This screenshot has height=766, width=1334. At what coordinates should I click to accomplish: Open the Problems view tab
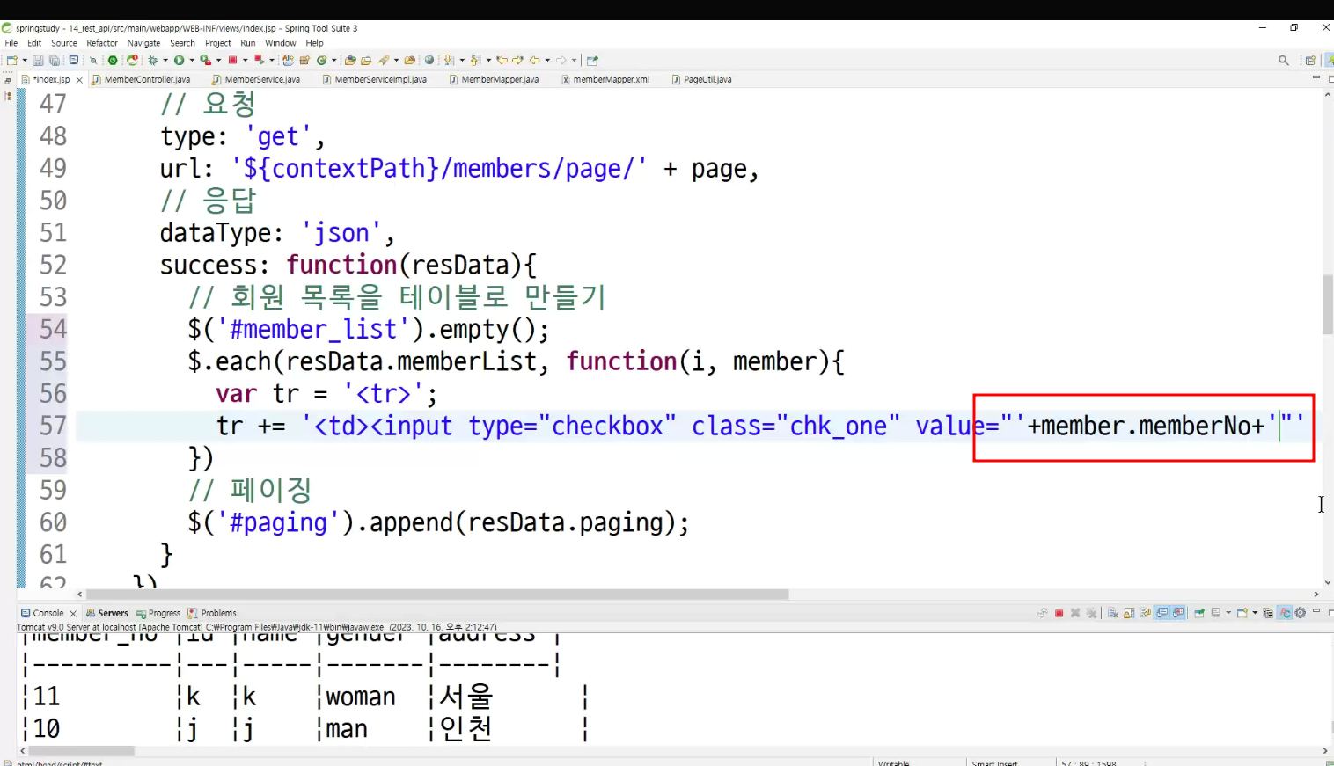[212, 613]
